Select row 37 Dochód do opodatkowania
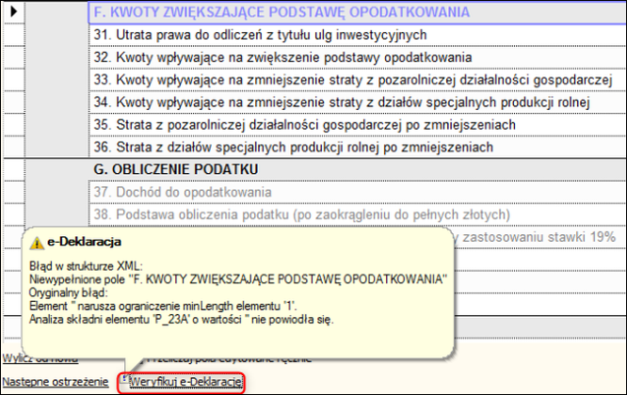This screenshot has width=627, height=395. tap(358, 192)
